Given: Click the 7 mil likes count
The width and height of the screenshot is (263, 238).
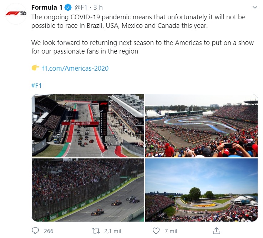Looking at the screenshot, I should click(x=171, y=231).
